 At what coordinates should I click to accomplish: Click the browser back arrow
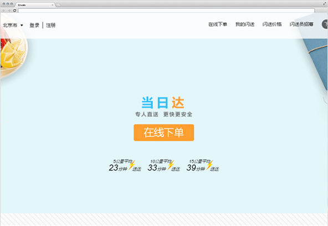4,11
